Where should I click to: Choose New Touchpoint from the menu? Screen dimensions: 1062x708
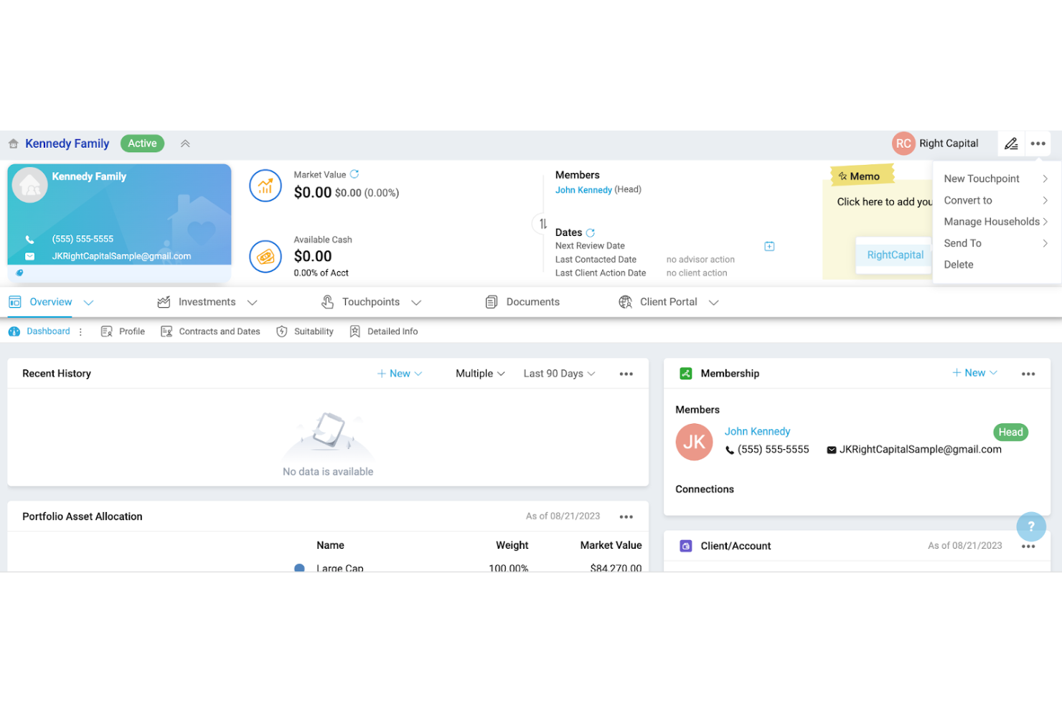coord(996,179)
